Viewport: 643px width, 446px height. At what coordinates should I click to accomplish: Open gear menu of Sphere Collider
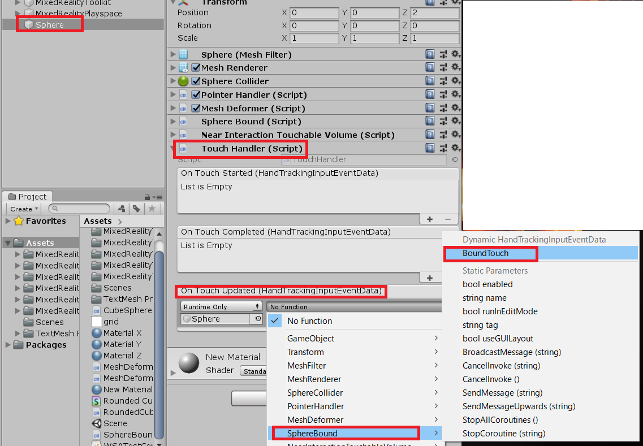pyautogui.click(x=456, y=81)
